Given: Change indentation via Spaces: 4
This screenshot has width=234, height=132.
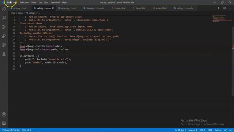Looking at the screenshot, I should (x=193, y=130).
